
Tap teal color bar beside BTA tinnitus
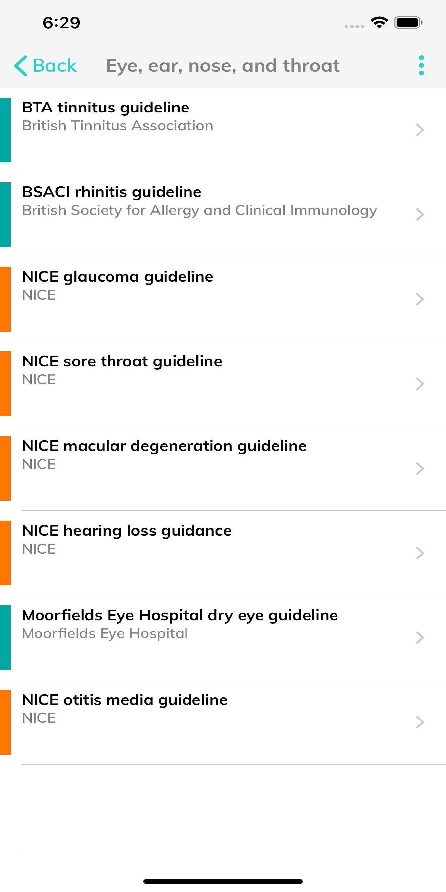5,130
